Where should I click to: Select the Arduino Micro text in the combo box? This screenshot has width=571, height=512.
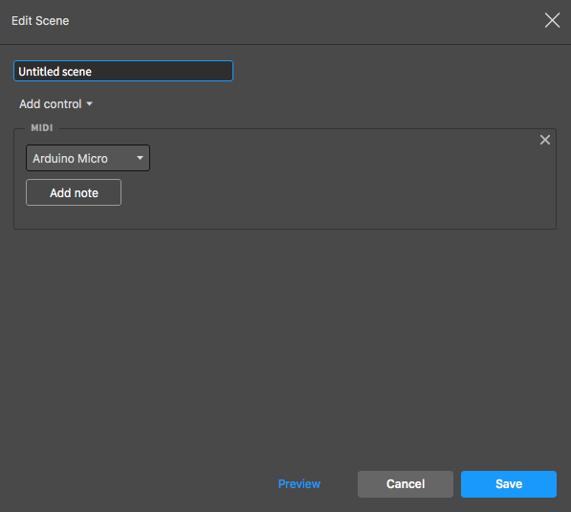pos(70,159)
